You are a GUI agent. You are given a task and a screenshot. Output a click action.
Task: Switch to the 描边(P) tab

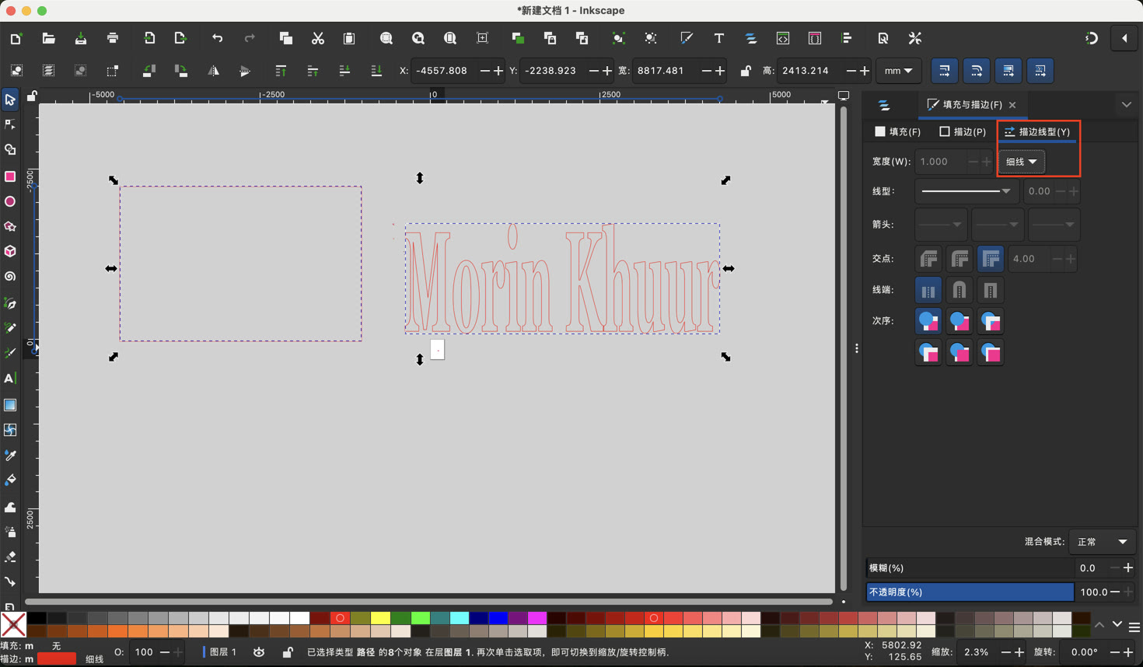(962, 131)
